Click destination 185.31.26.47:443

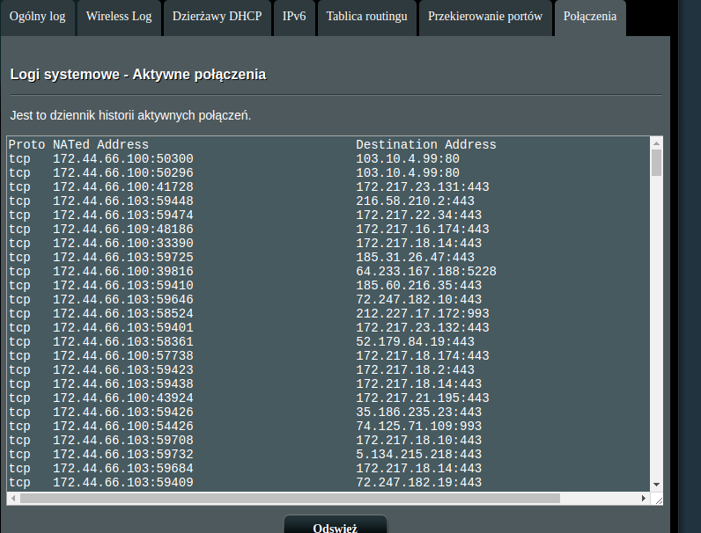pos(415,257)
